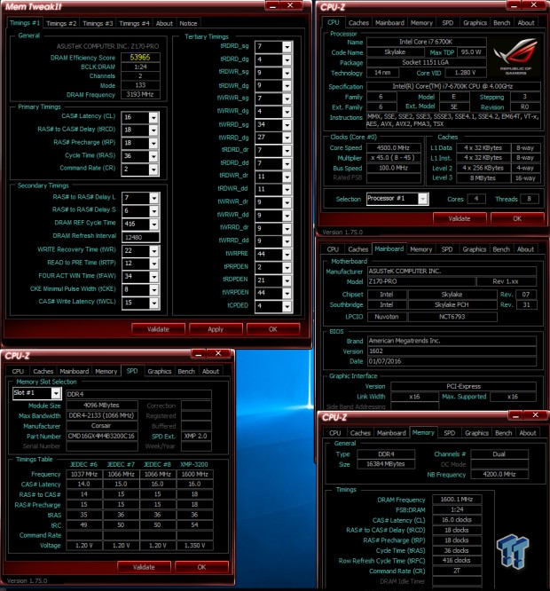Open Processor #1 selection dropdown
The width and height of the screenshot is (550, 591).
pos(422,199)
